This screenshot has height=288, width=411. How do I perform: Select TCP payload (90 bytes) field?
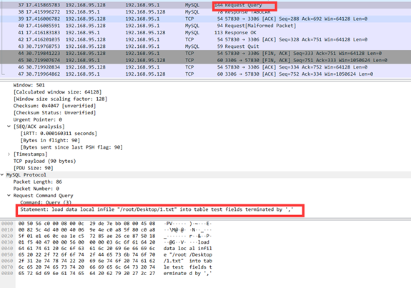coord(44,161)
